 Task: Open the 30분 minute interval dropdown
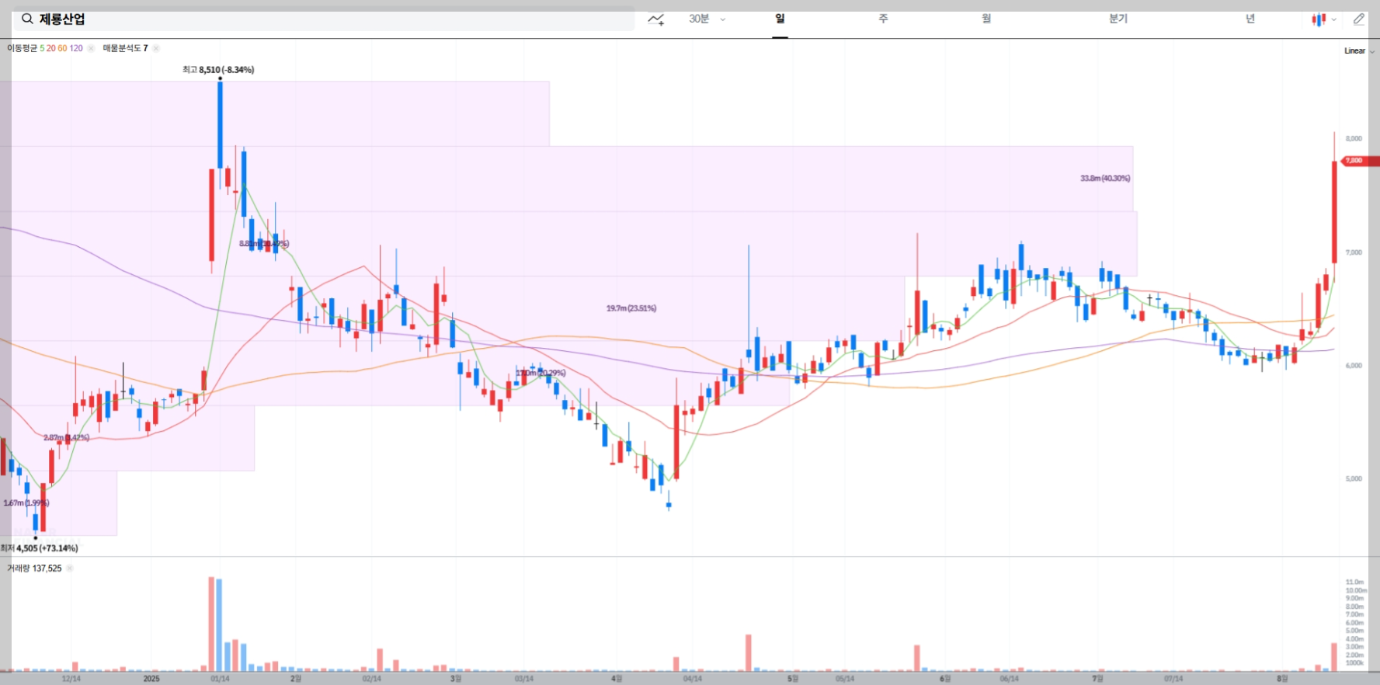pyautogui.click(x=707, y=19)
